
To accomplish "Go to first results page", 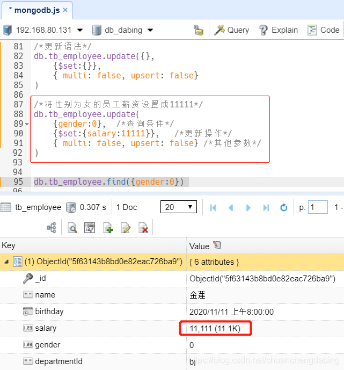I will pos(213,208).
